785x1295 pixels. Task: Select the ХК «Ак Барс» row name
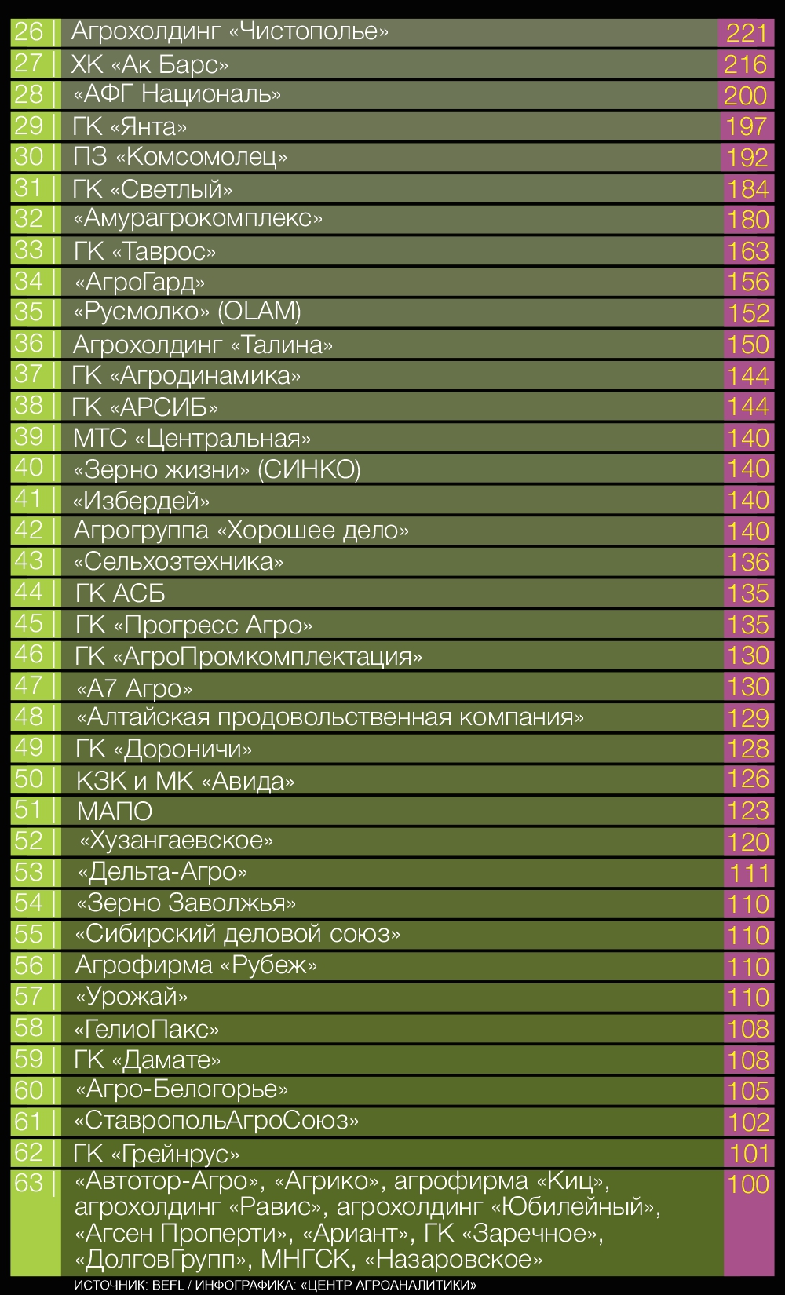150,64
